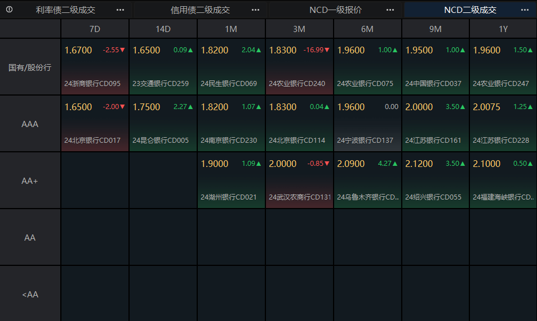Screen dimensions: 537x321
Task: Open the 24民生银行CD069 cell
Action: click(x=231, y=67)
